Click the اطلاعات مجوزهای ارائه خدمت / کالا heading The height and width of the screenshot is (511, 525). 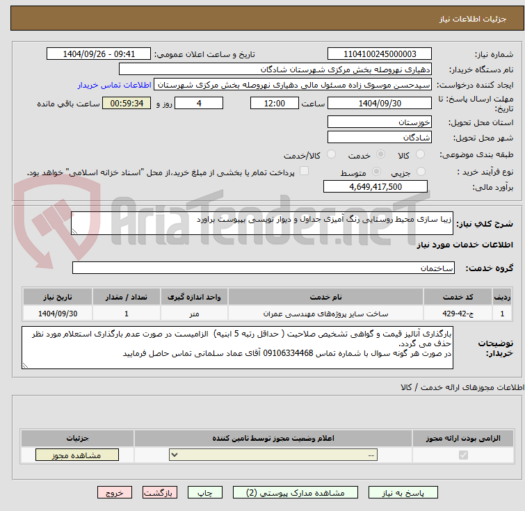pos(462,387)
